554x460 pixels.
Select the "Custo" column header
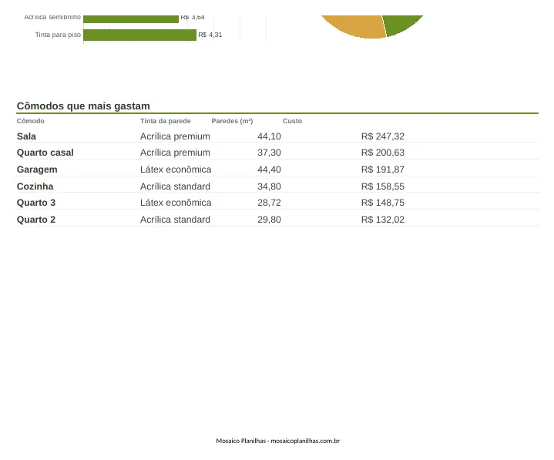[292, 121]
